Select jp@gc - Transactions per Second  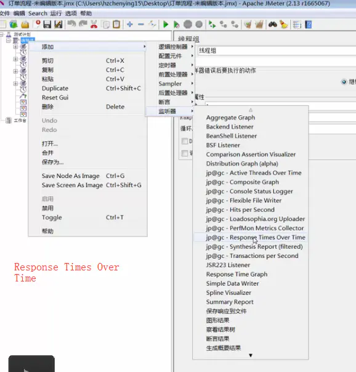[x=251, y=256]
